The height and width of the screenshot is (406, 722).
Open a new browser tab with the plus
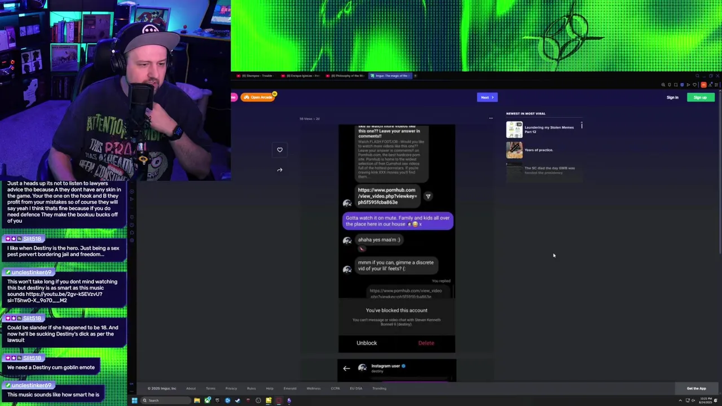click(x=415, y=76)
